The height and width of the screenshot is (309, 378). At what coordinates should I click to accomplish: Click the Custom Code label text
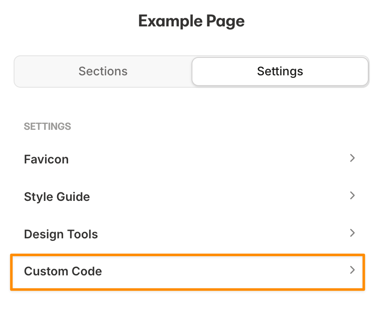[63, 271]
